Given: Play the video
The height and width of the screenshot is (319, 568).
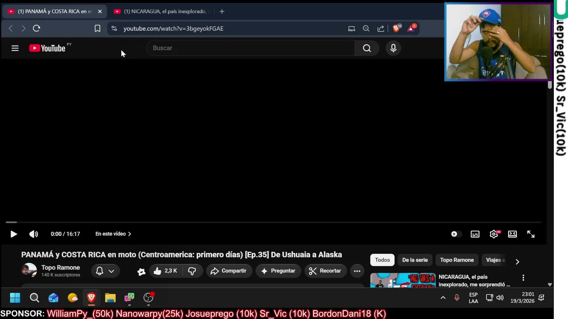Looking at the screenshot, I should 13,234.
